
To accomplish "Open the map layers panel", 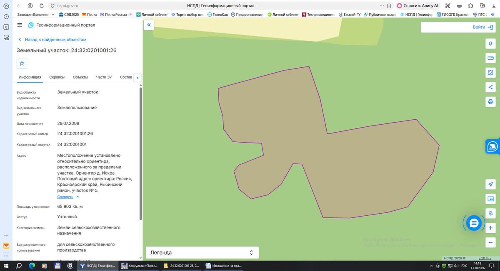I will tap(490, 44).
